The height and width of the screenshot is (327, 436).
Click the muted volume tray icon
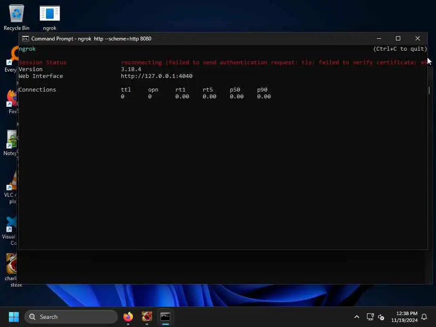point(381,317)
